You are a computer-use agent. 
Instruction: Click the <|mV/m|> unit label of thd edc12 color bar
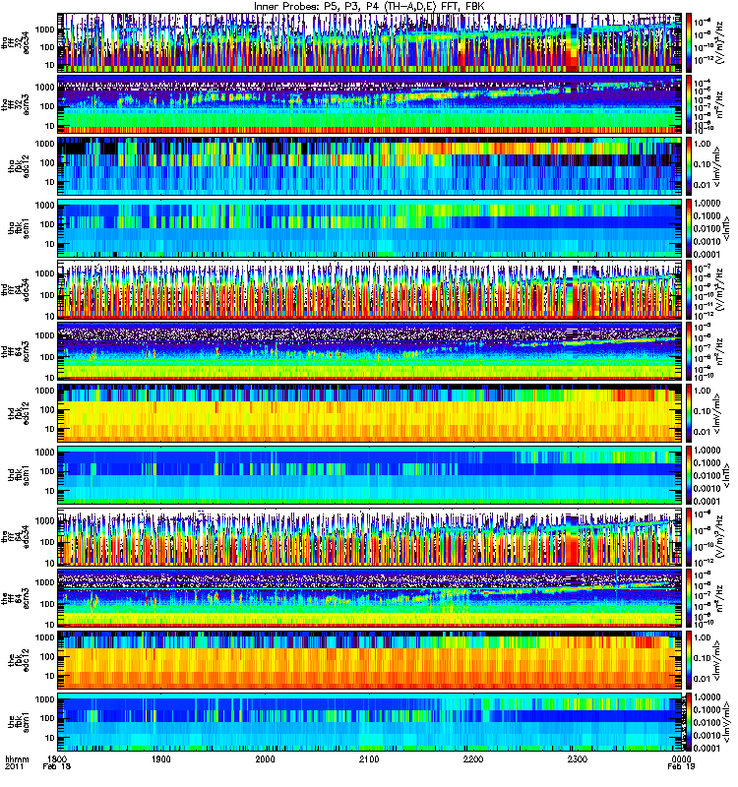[717, 413]
